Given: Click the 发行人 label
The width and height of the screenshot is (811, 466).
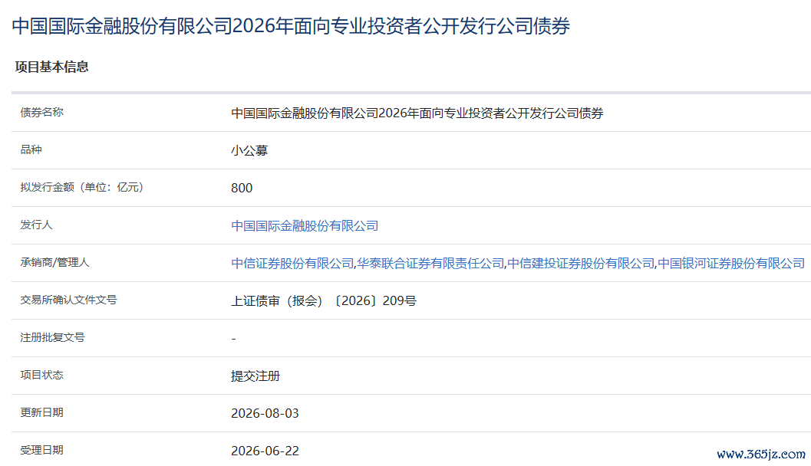Looking at the screenshot, I should 36,225.
